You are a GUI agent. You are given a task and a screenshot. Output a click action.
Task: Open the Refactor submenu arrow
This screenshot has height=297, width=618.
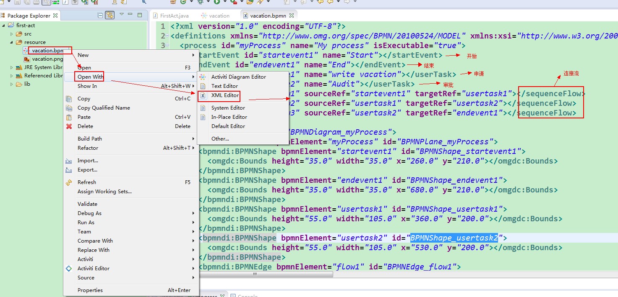pos(193,148)
